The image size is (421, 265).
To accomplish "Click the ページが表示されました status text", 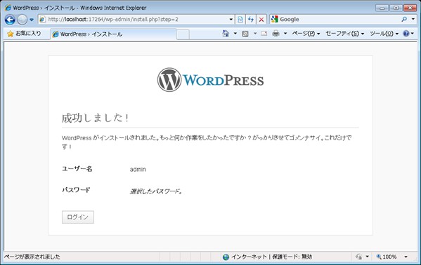I will [x=32, y=257].
